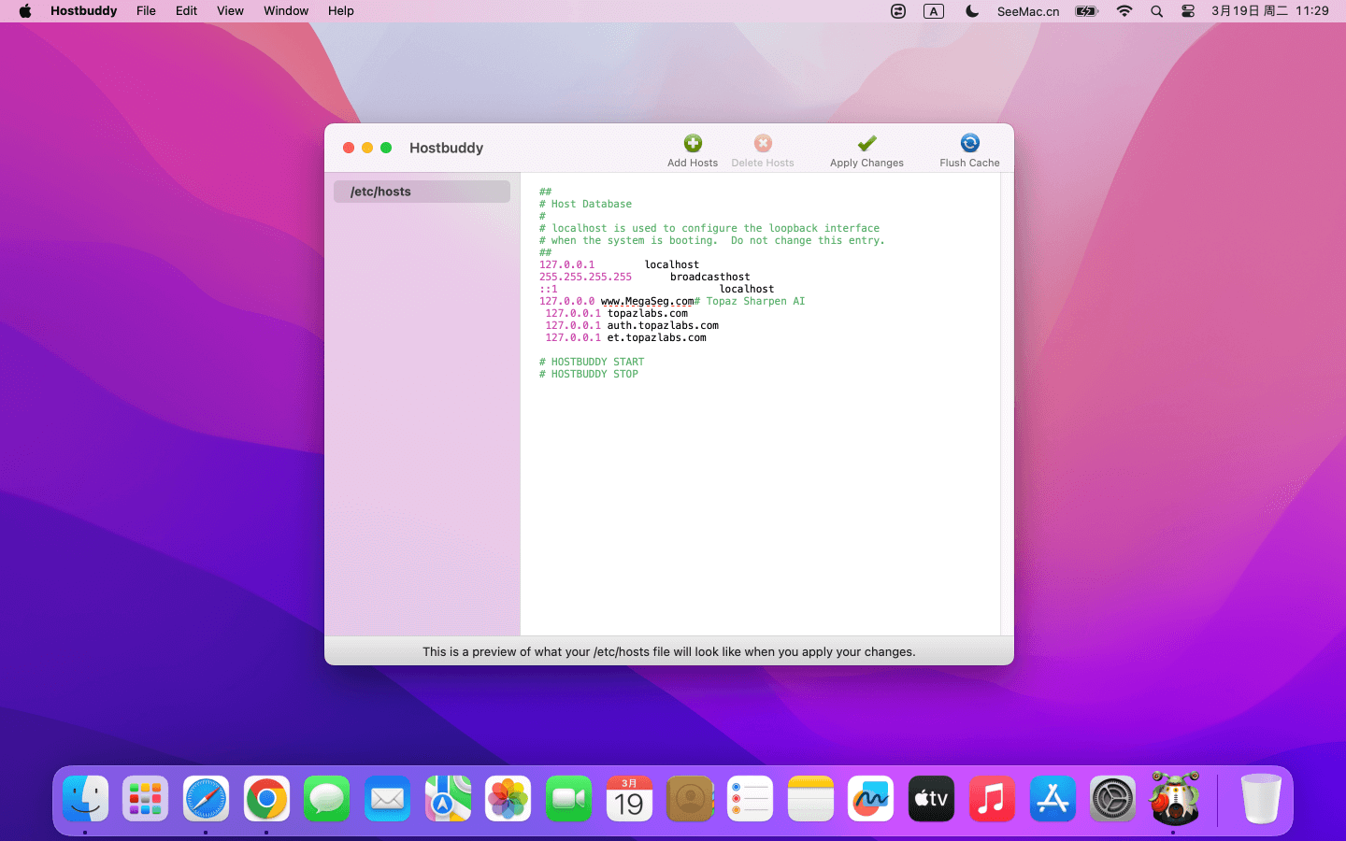Screen dimensions: 1346x841
Task: Click the '# Host Database' comment line
Action: coord(585,204)
